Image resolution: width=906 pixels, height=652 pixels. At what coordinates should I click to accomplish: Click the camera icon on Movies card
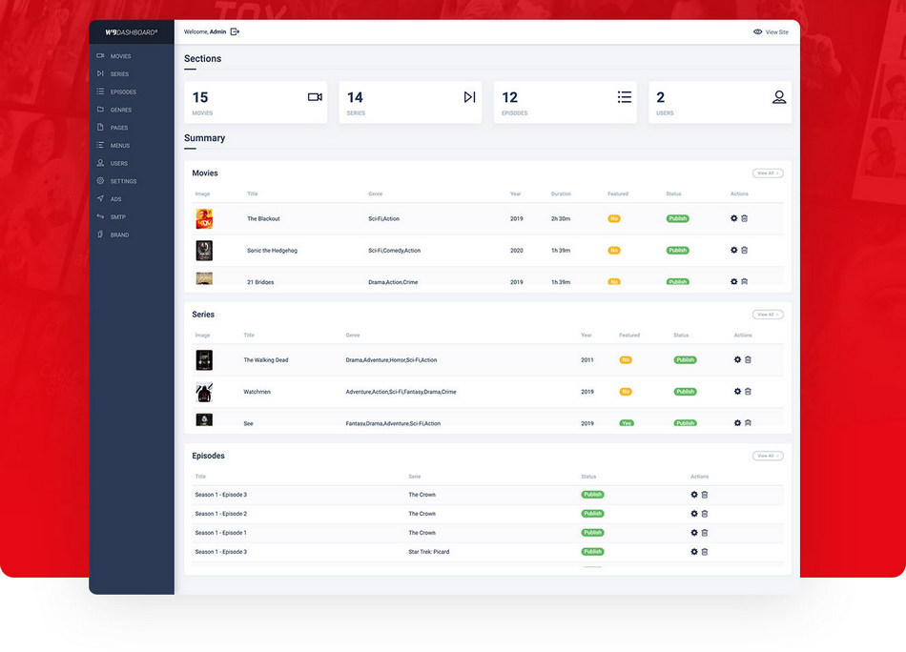click(315, 97)
